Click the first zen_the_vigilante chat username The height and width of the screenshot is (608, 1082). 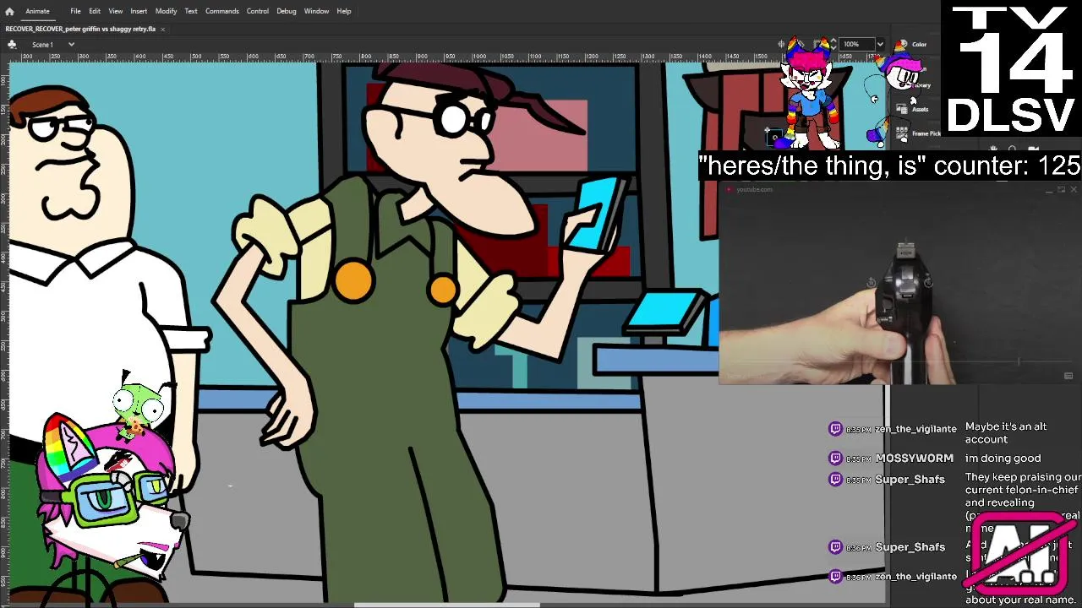pyautogui.click(x=915, y=429)
